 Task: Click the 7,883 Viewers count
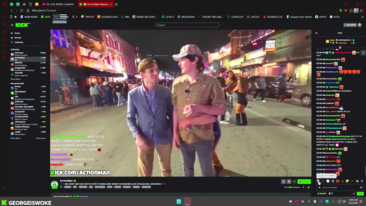(293, 187)
